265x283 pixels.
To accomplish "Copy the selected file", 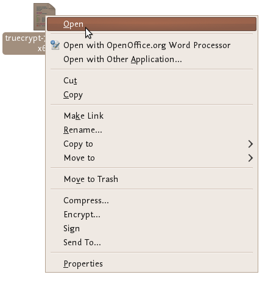I will (152, 95).
